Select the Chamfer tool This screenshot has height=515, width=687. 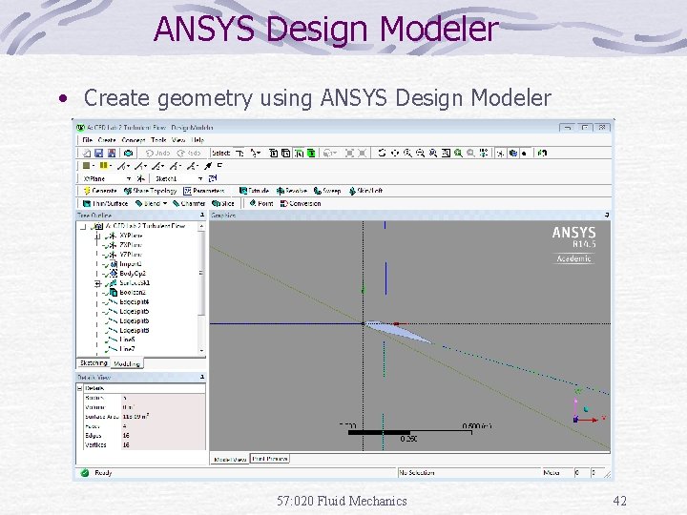coord(189,204)
